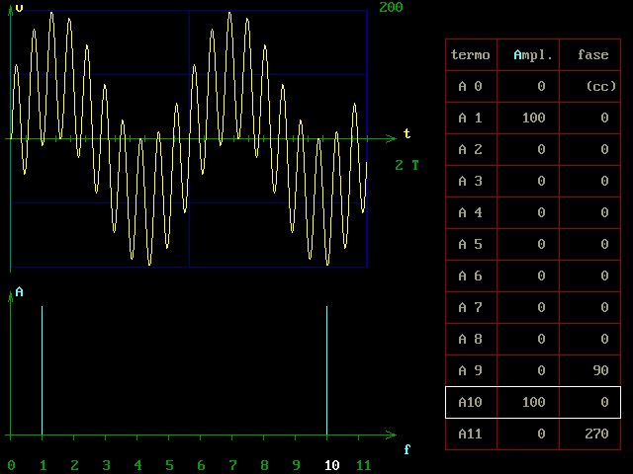Select the A 6 term label
The height and width of the screenshot is (474, 633).
471,276
